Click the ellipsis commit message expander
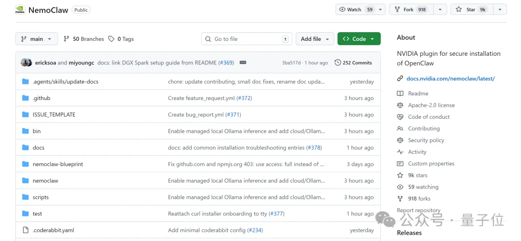 (243, 63)
